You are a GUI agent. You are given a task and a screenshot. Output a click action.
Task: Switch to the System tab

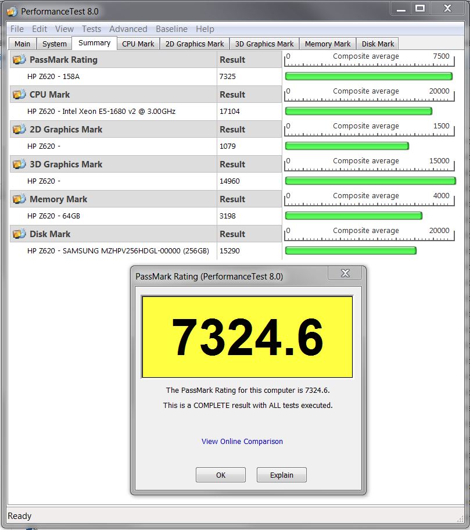(55, 44)
